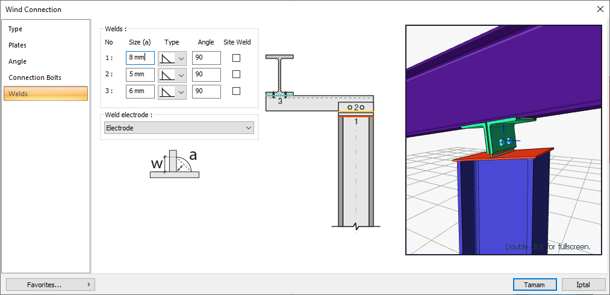Open the Connection Bolts section
610x295 pixels.
[35, 78]
